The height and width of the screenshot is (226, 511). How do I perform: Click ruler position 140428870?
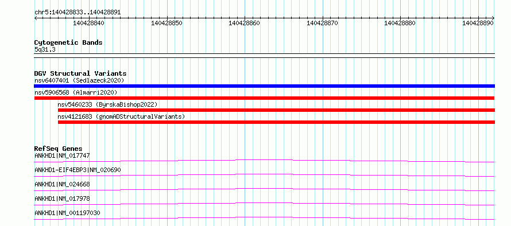(x=323, y=23)
